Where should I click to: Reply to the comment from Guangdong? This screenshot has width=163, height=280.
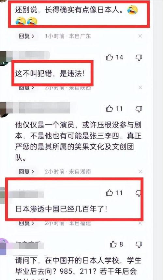tap(26, 36)
